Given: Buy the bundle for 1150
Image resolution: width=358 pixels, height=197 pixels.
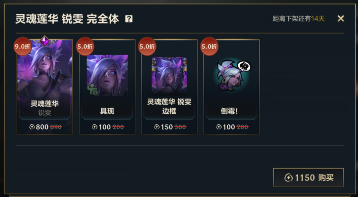Looking at the screenshot, I should [308, 177].
